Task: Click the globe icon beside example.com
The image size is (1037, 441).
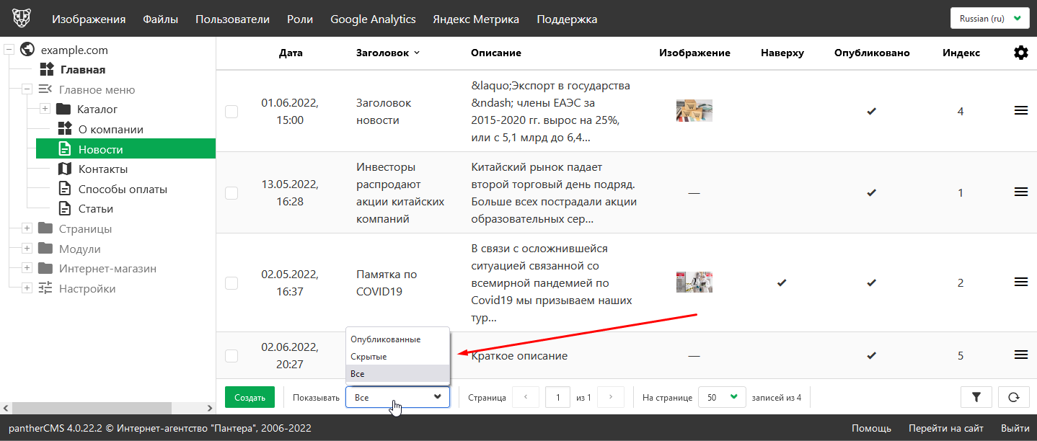Action: pos(28,50)
